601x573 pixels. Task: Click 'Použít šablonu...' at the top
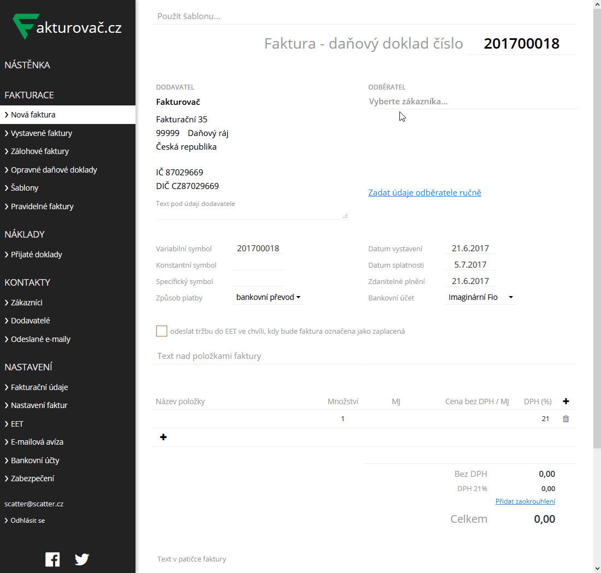click(188, 16)
